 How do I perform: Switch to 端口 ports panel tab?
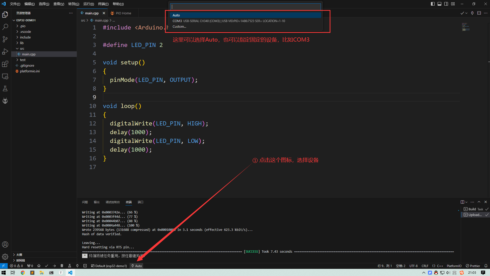pyautogui.click(x=140, y=202)
